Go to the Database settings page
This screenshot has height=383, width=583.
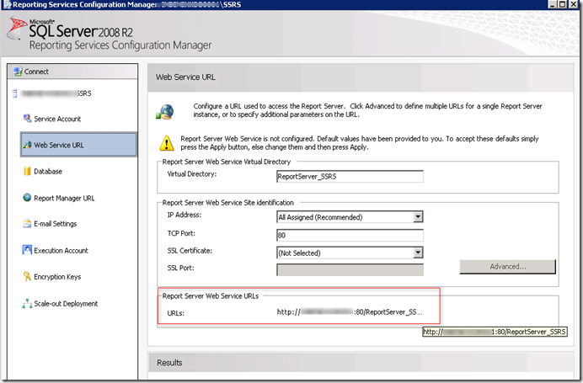(x=49, y=172)
